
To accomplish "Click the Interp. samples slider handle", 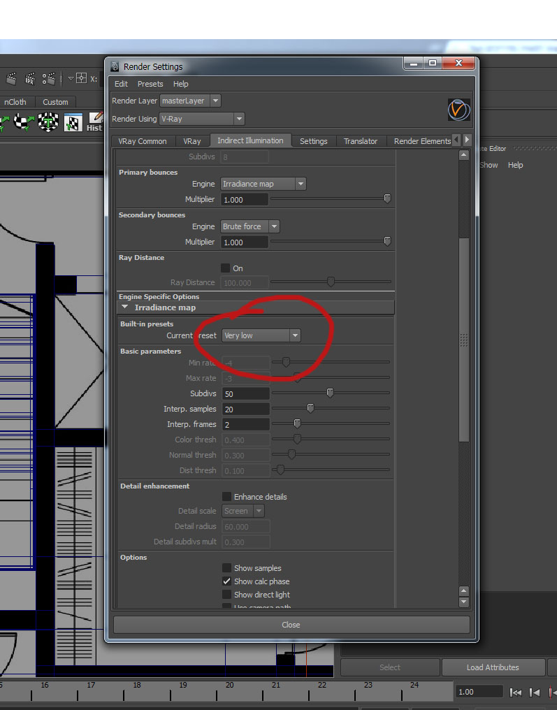I will (311, 408).
